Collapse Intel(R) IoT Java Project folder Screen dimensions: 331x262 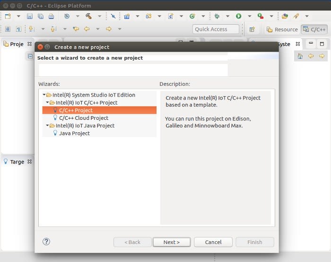point(47,126)
